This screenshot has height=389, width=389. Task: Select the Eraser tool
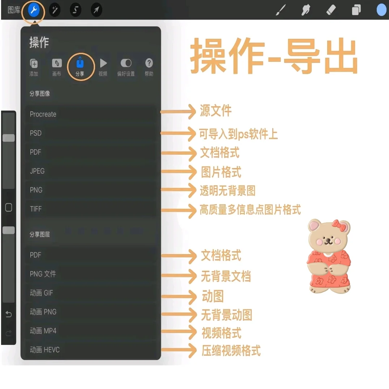(331, 10)
